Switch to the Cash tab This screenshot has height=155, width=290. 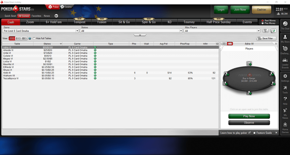click(11, 22)
